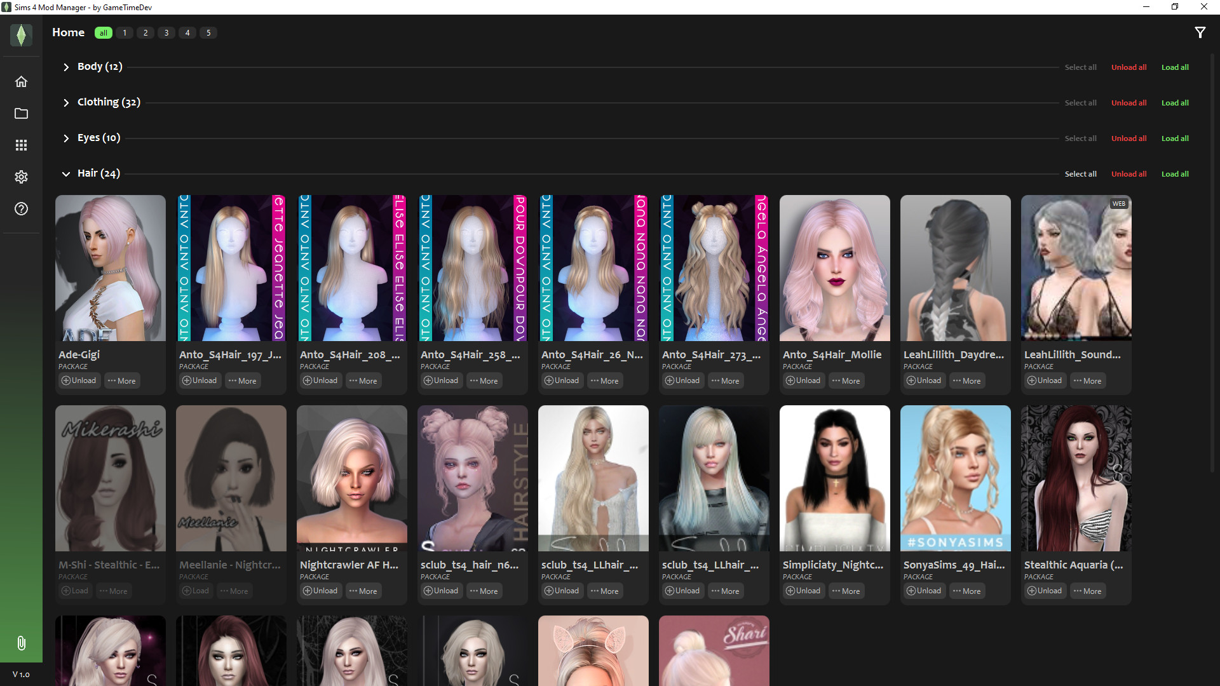Open the folder icon in sidebar

[21, 114]
